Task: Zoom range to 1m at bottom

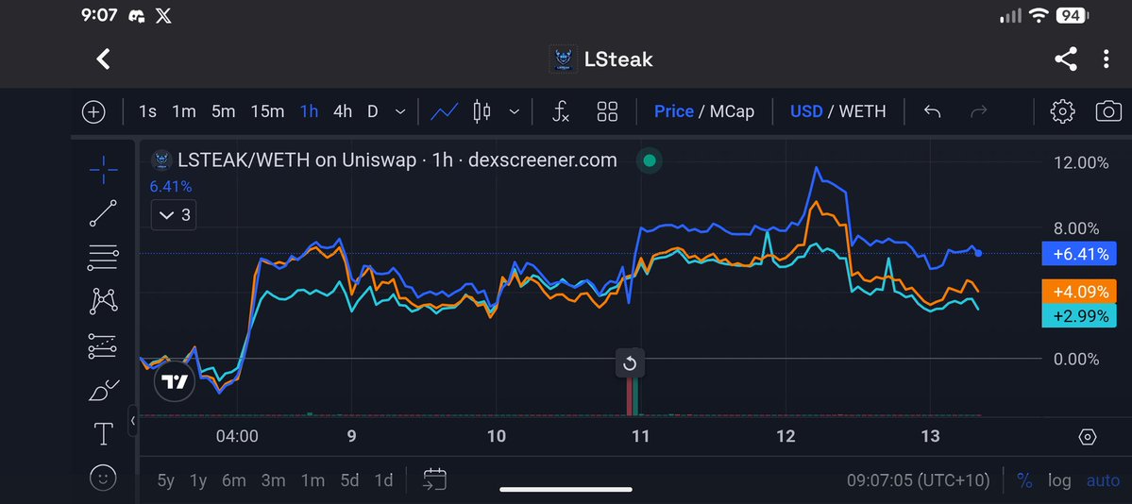Action: click(x=313, y=480)
